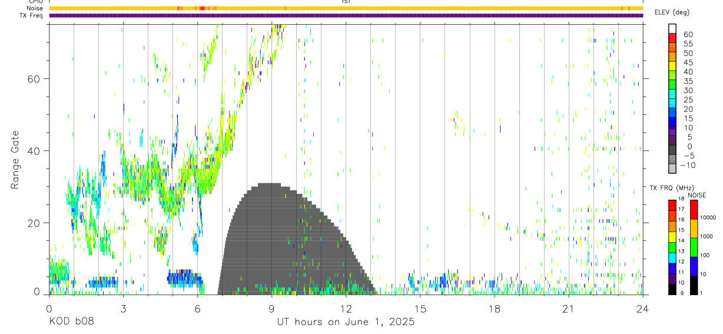
Task: Click the "Noise" row label at top left
Action: [34, 8]
